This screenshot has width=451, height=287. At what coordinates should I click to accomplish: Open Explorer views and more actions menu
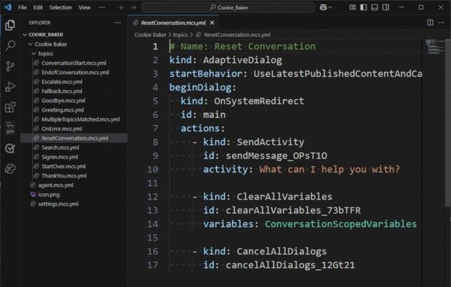(x=117, y=23)
